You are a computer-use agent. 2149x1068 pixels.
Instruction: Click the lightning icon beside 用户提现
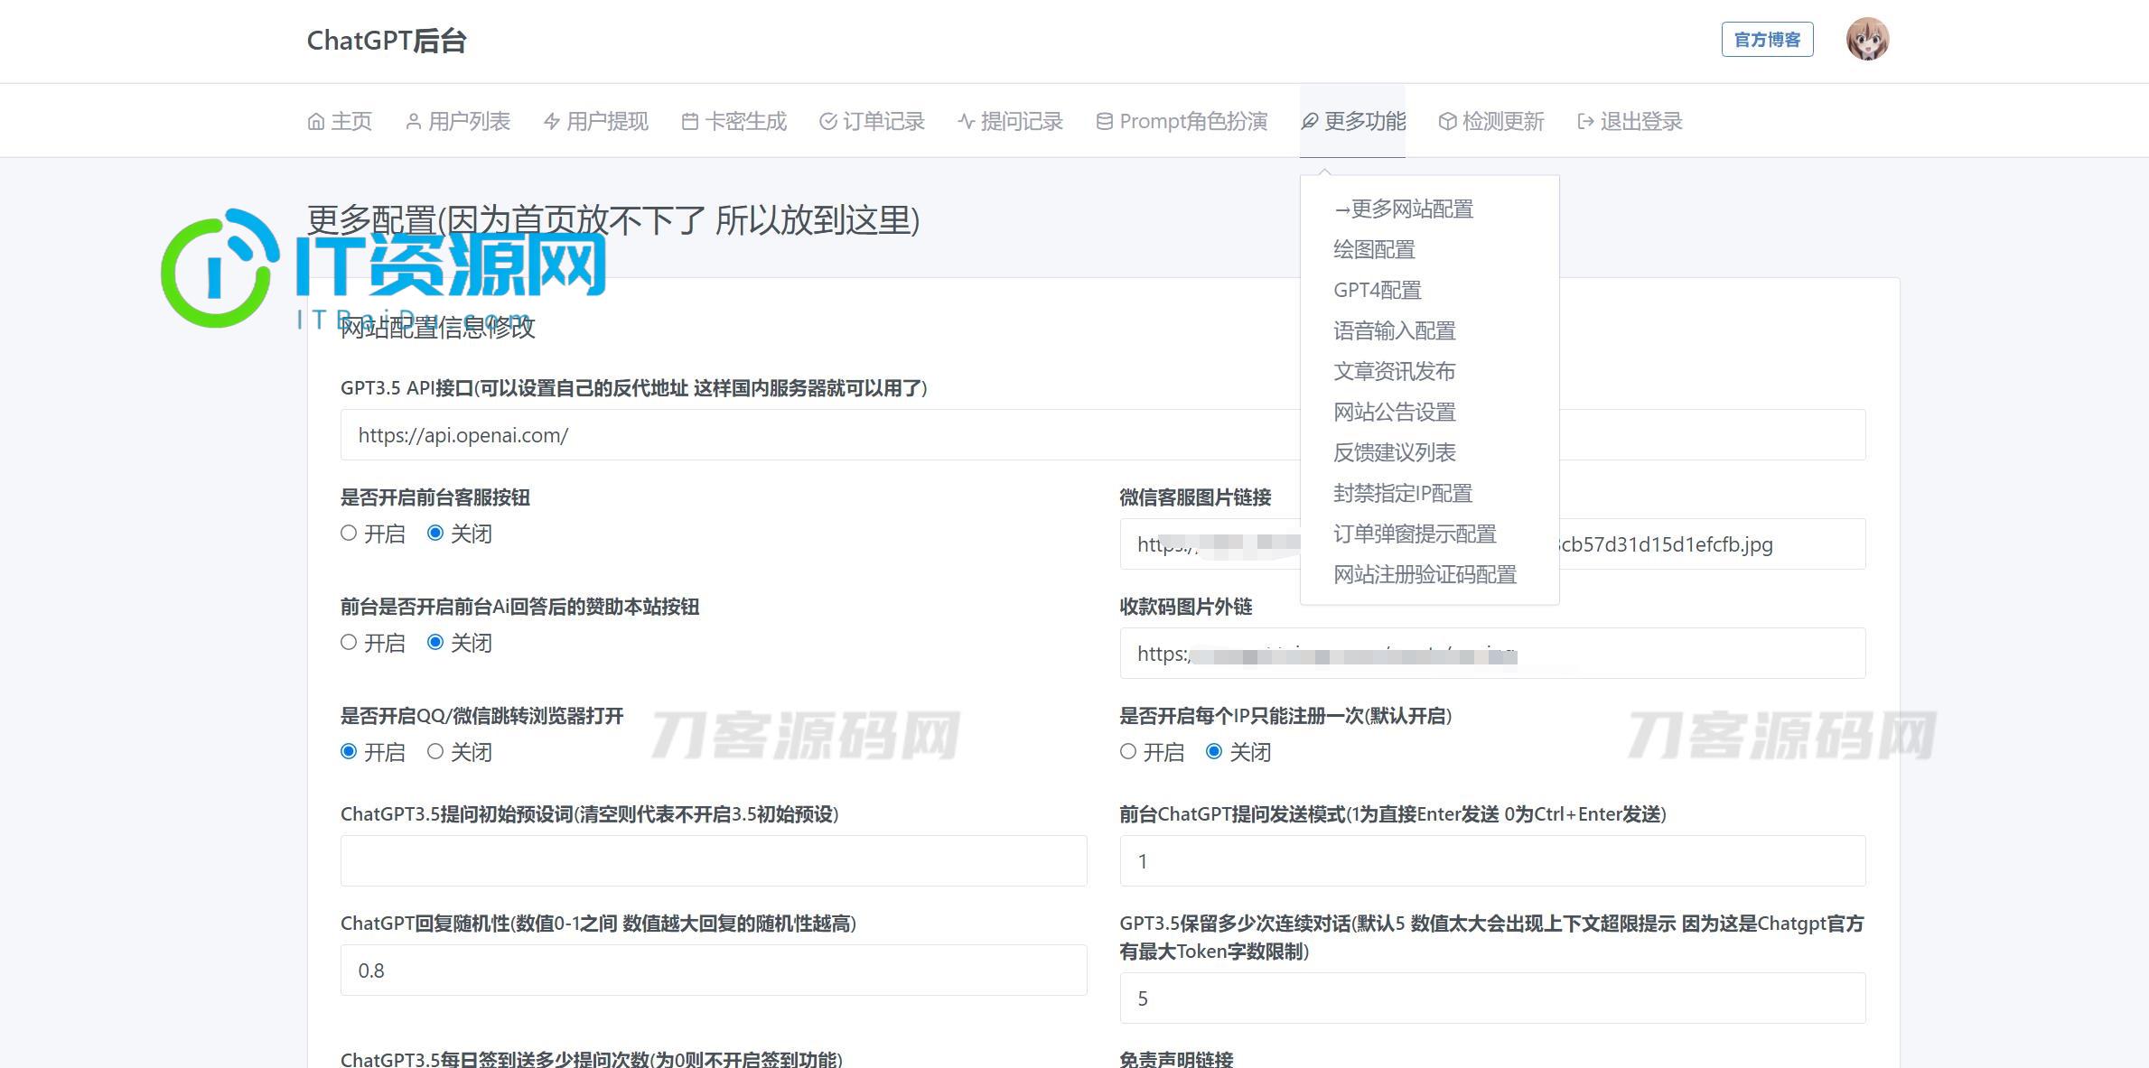(x=552, y=121)
